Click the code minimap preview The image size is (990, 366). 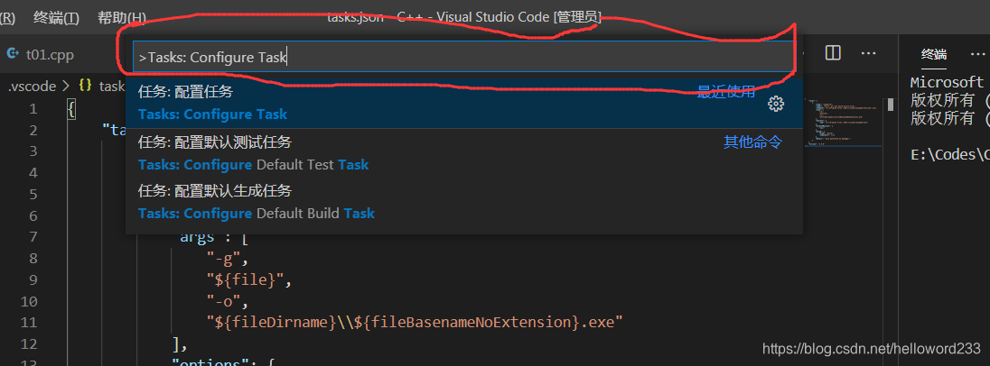[843, 121]
